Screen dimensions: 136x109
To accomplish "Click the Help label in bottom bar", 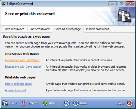I will pyautogui.click(x=52, y=103).
